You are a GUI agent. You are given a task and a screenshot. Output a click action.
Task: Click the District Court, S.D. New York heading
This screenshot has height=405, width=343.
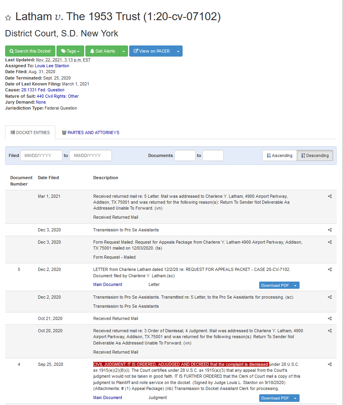click(x=61, y=33)
